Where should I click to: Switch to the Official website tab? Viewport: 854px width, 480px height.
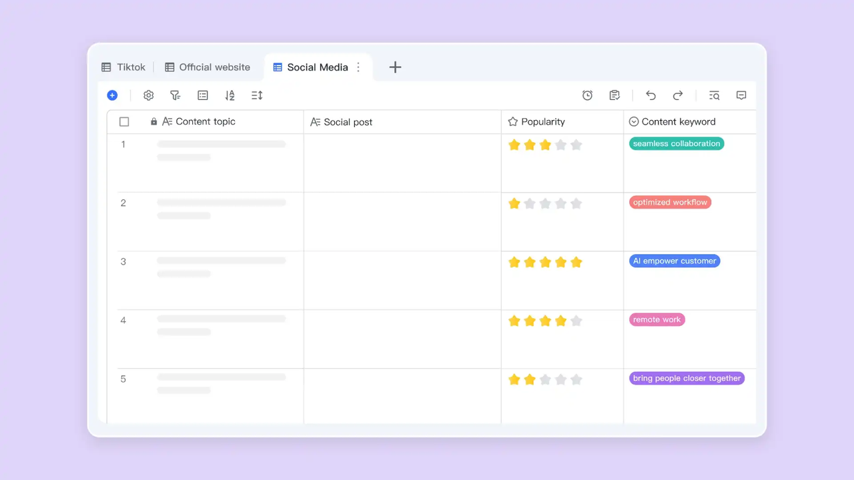point(207,67)
